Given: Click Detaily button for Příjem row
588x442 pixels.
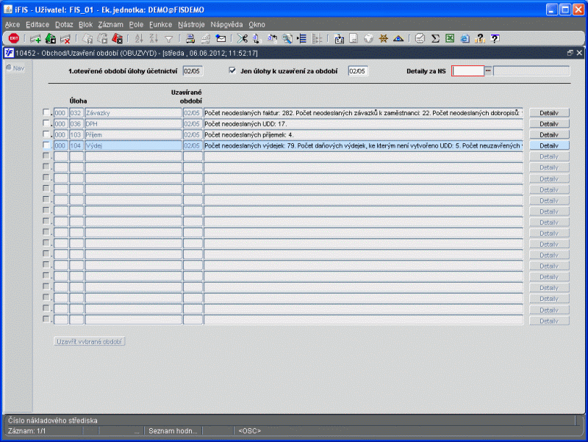Looking at the screenshot, I should tap(549, 134).
